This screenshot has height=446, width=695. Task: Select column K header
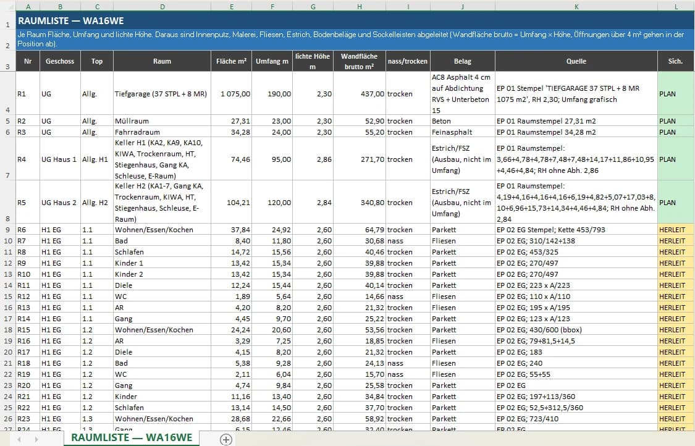[x=576, y=6]
